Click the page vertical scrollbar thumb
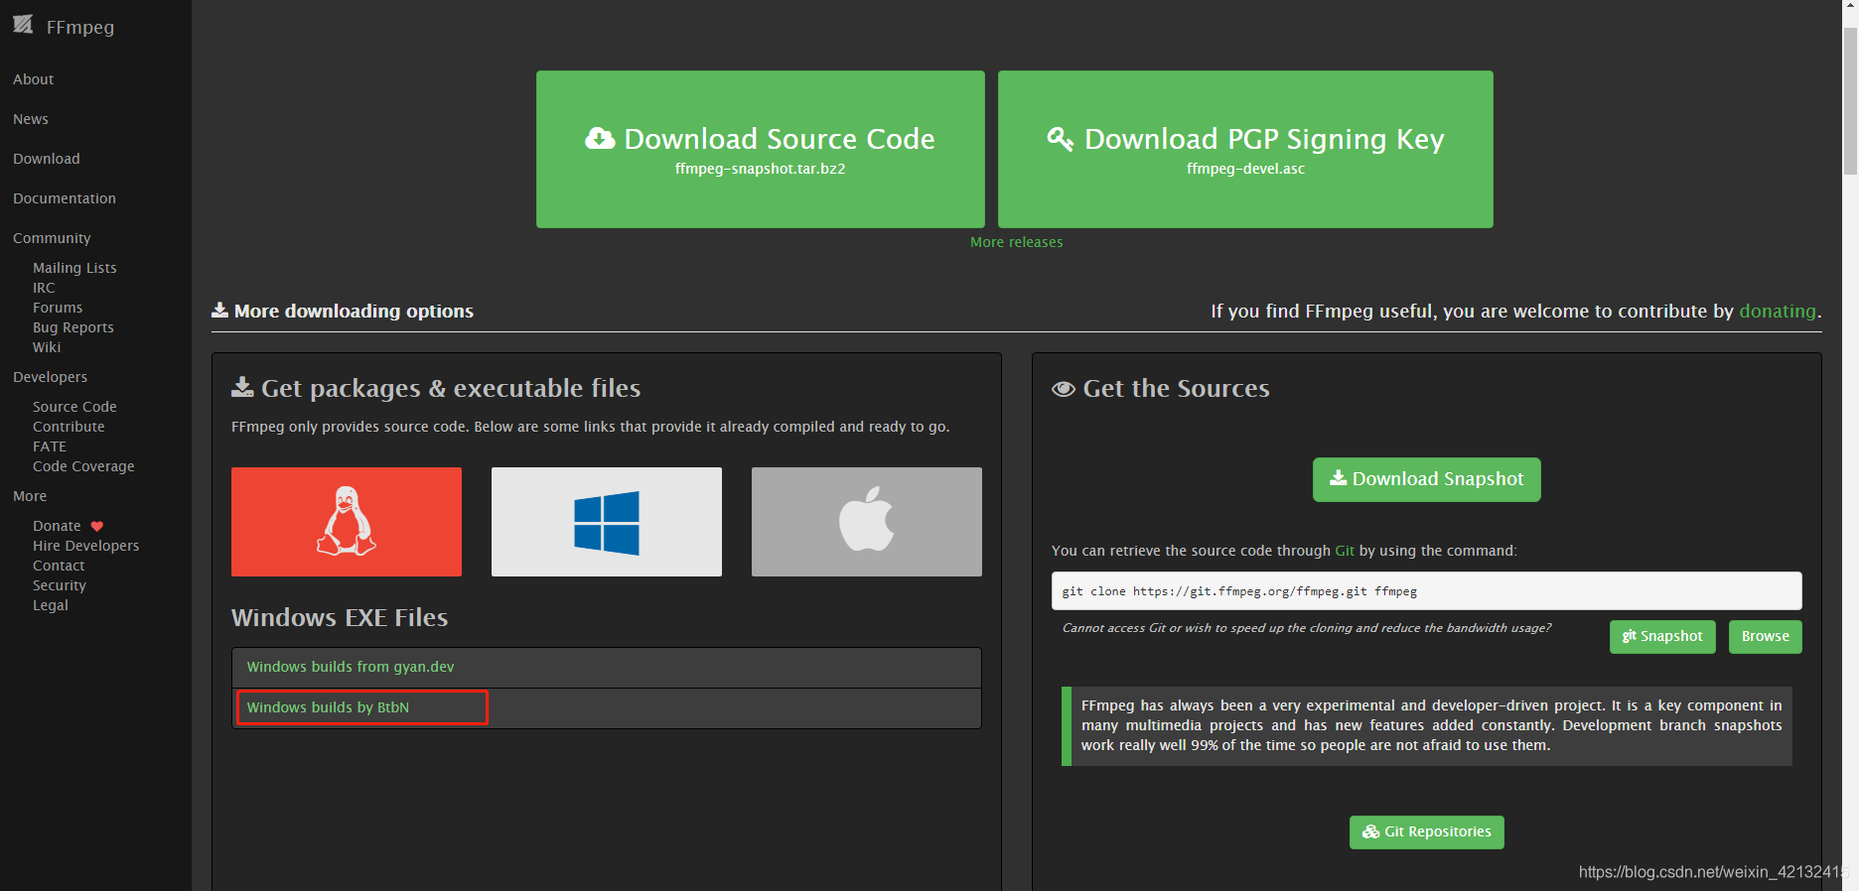Viewport: 1859px width, 891px height. [1850, 99]
